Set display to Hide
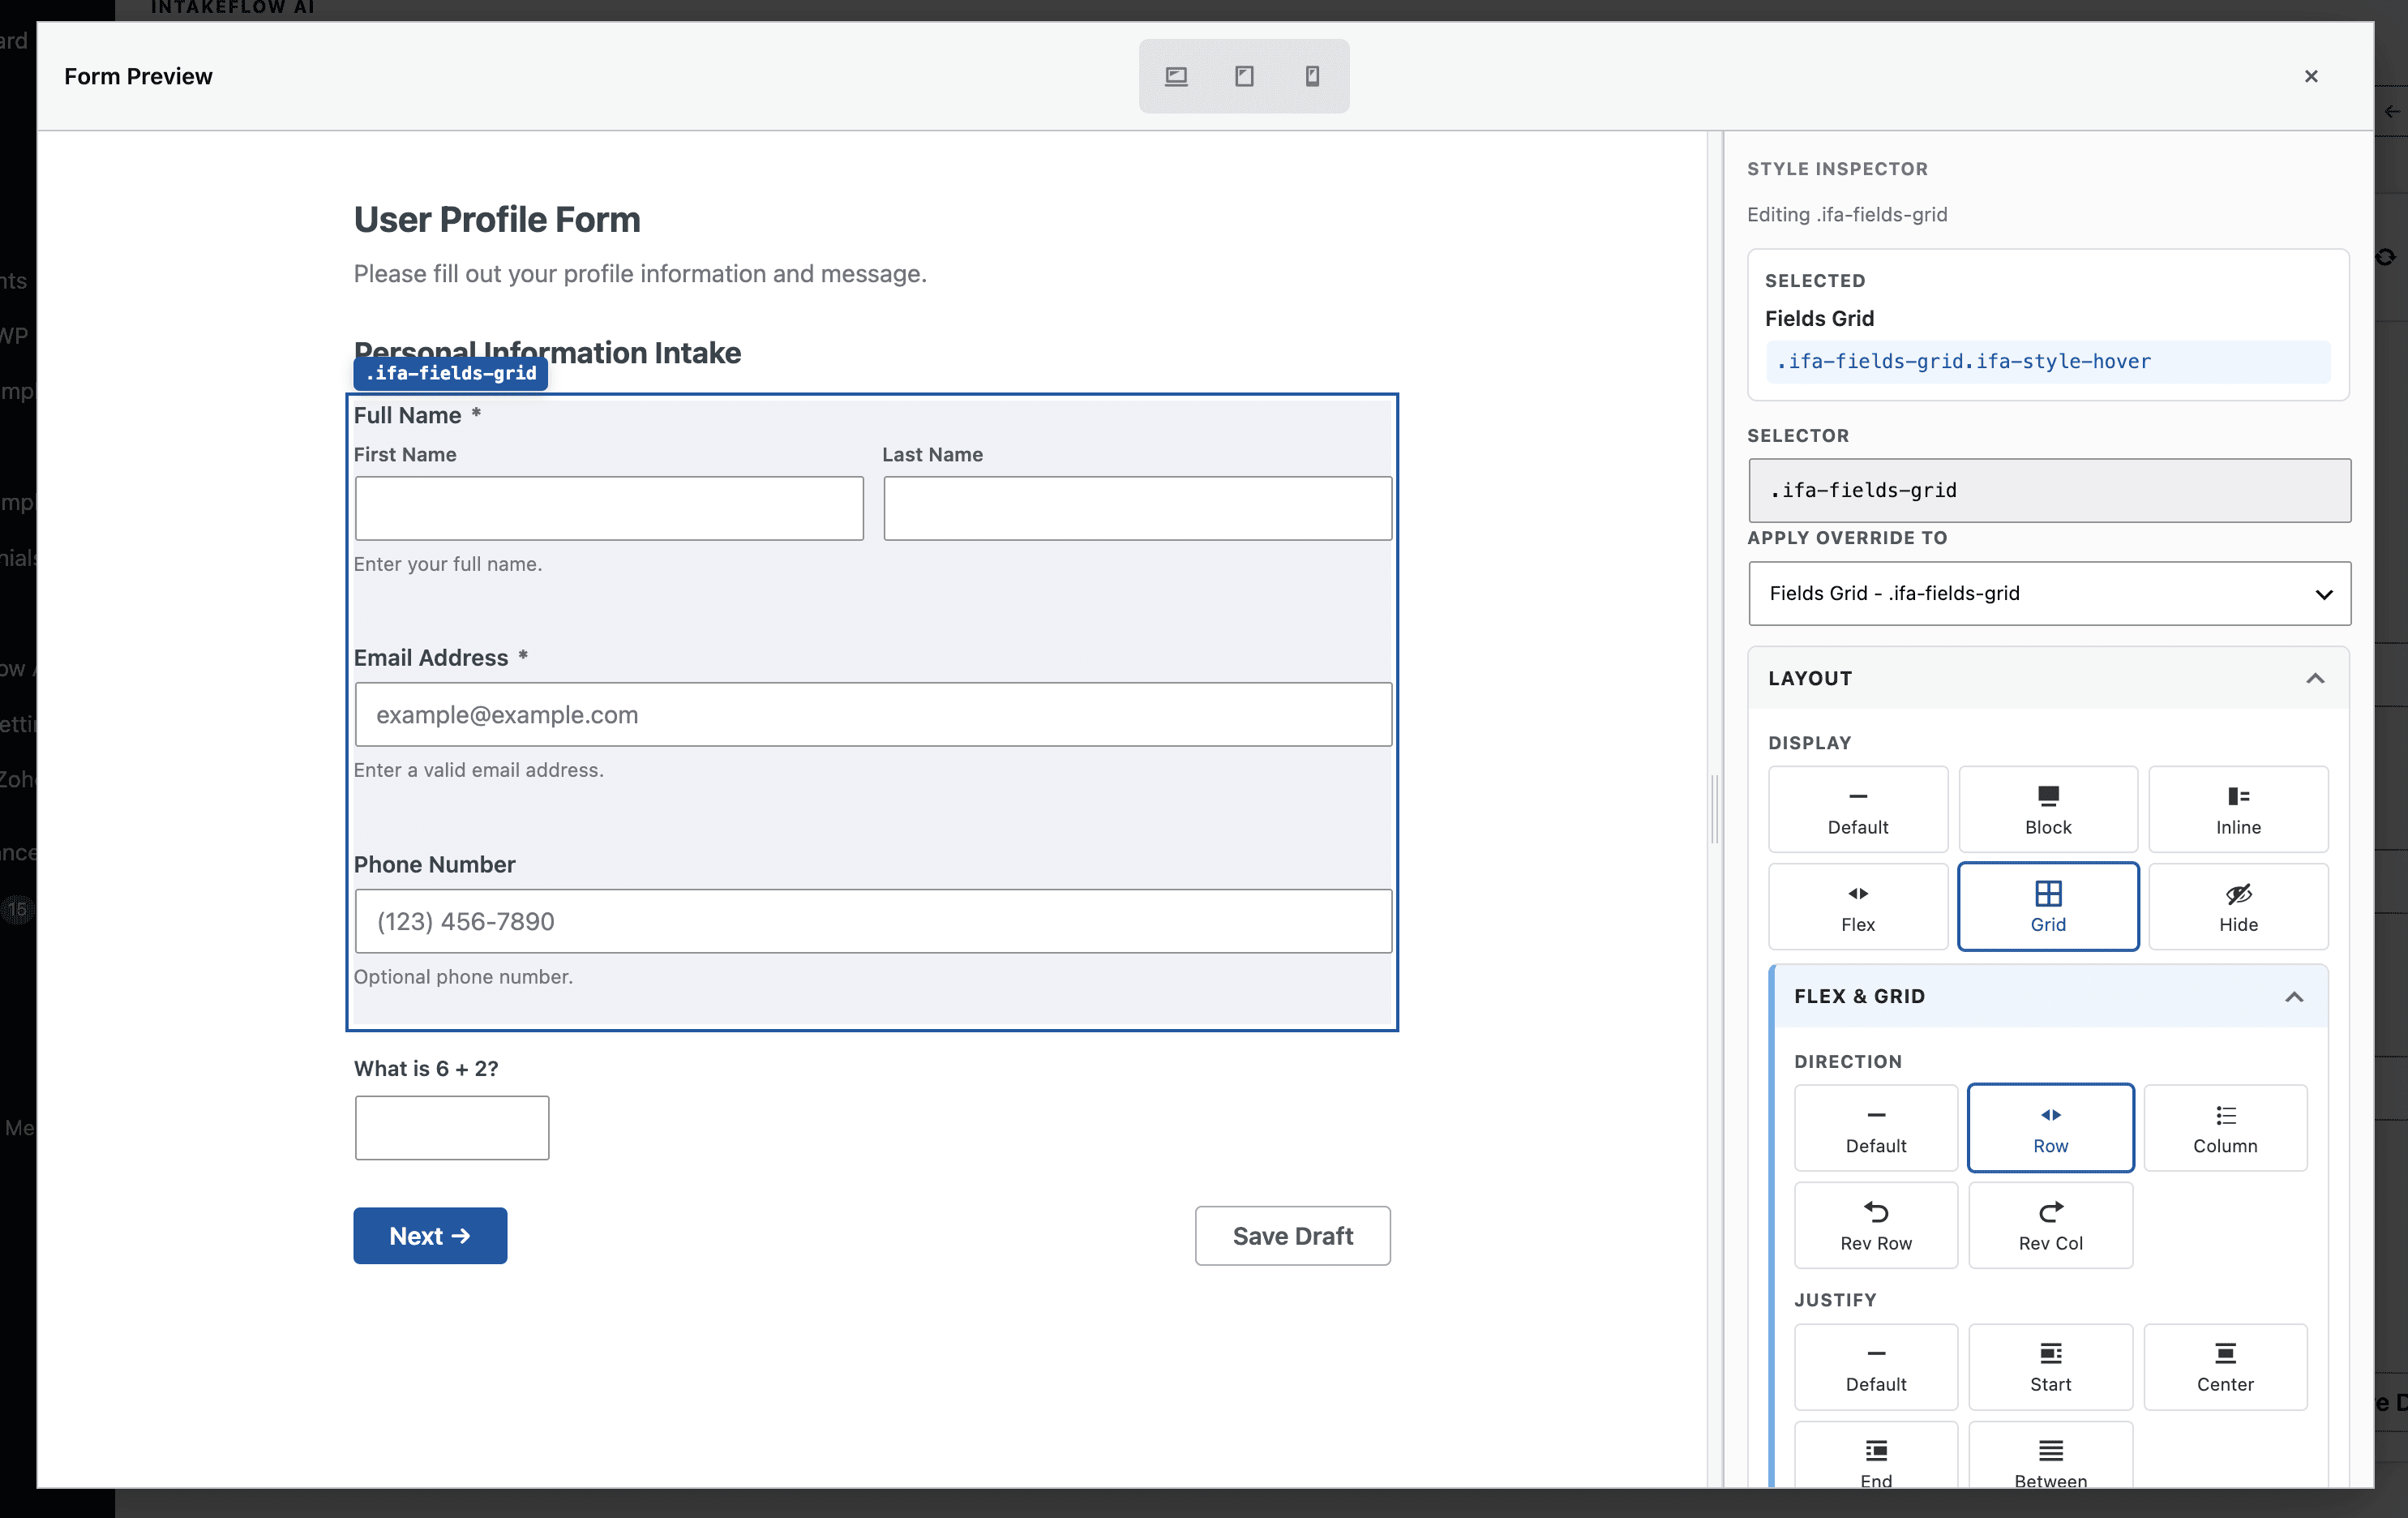 tap(2238, 906)
